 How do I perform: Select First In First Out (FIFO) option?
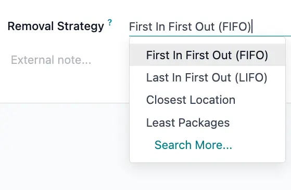pos(207,55)
